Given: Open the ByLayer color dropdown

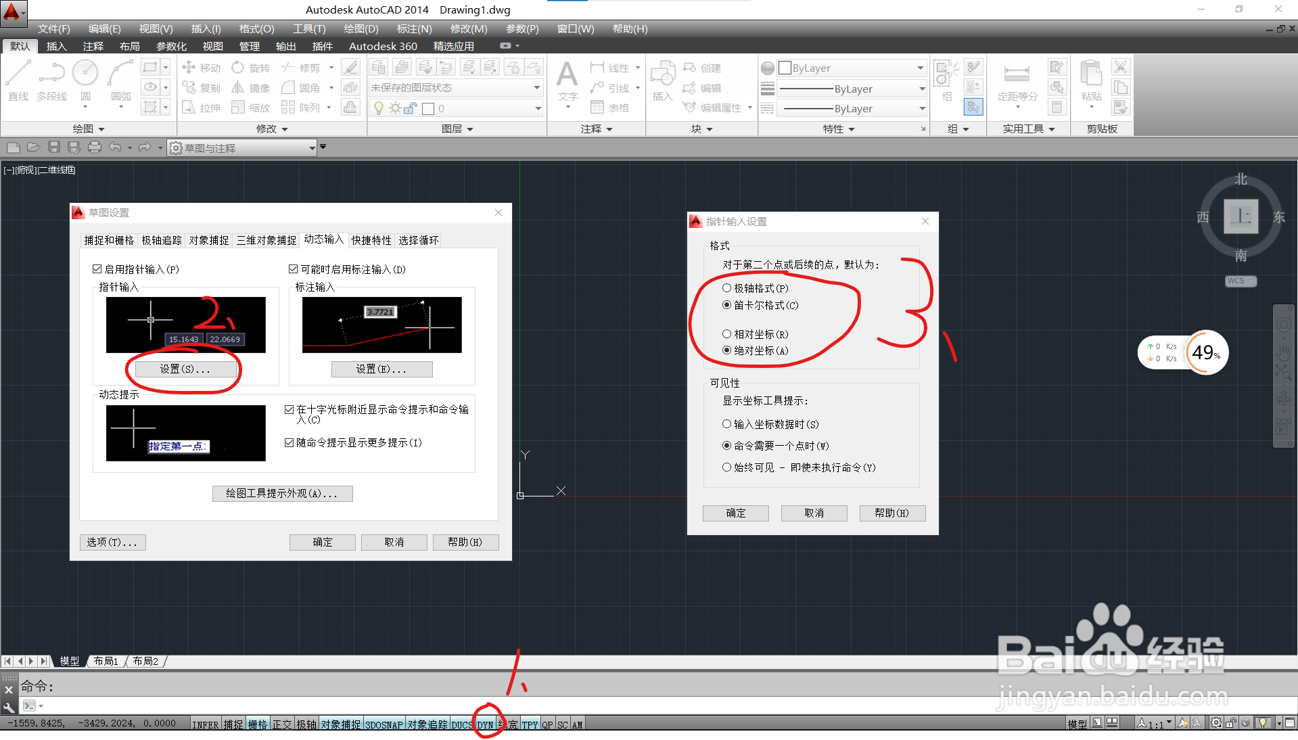Looking at the screenshot, I should click(x=851, y=68).
